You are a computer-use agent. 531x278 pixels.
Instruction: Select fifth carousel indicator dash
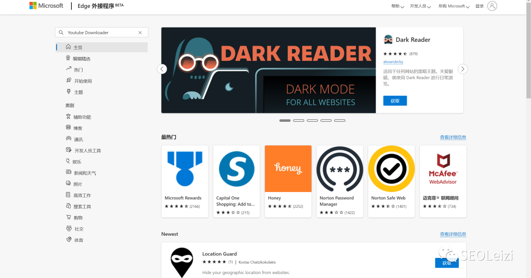pyautogui.click(x=340, y=120)
